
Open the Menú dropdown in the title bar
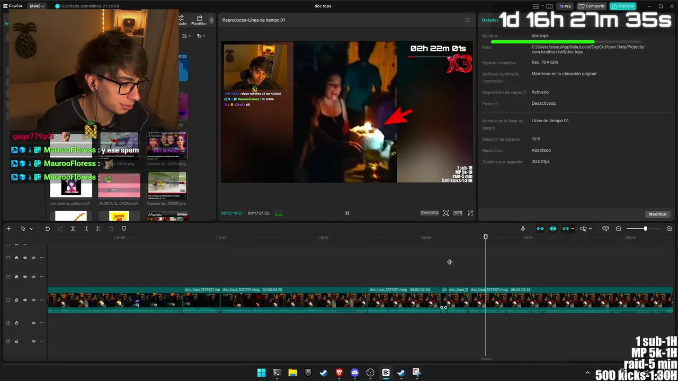click(x=37, y=6)
